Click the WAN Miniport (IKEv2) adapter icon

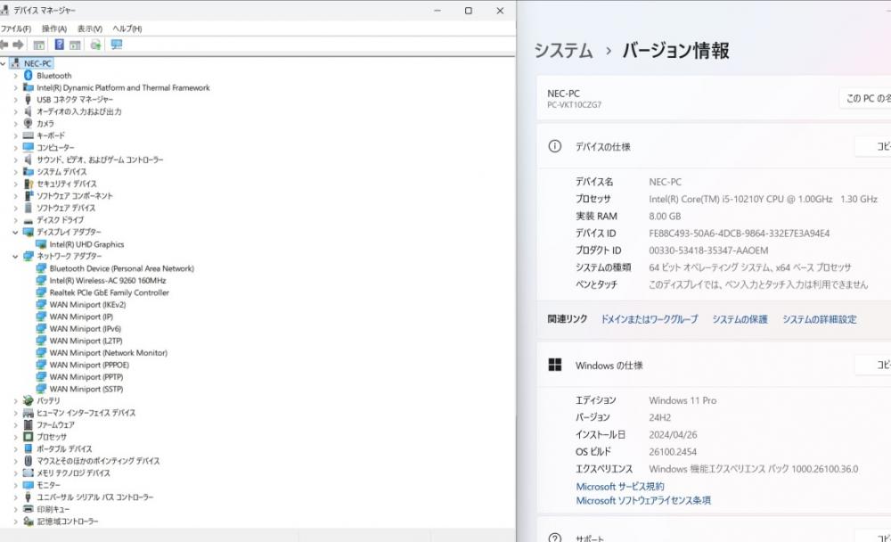pos(41,304)
